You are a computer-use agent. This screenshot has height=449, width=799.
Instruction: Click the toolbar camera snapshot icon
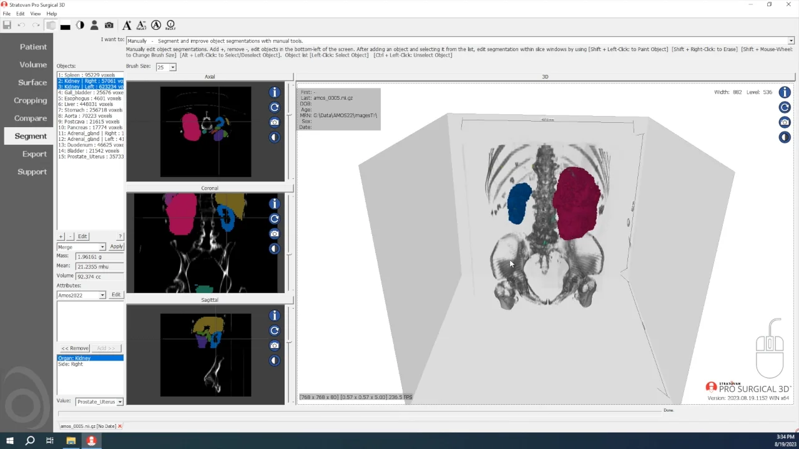click(x=109, y=25)
